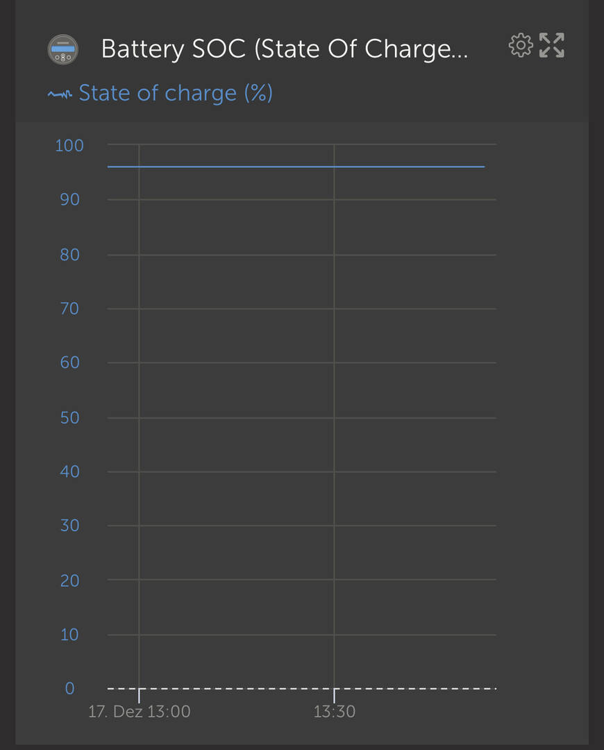Click the 17. Dez 13:00 time label

click(x=139, y=711)
